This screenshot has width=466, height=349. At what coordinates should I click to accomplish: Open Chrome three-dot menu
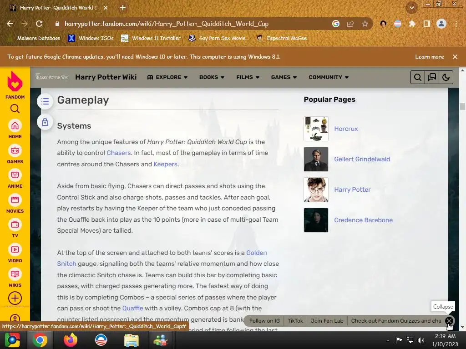456,24
